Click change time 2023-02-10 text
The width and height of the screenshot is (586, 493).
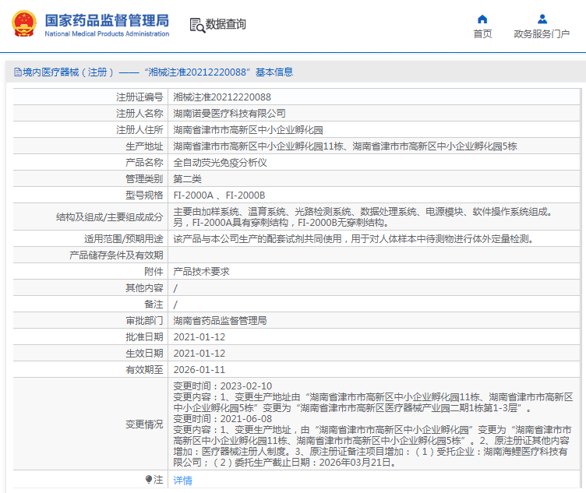click(222, 386)
